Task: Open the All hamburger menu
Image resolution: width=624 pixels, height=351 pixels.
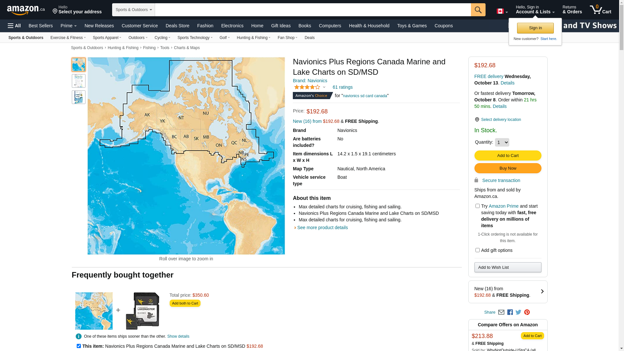Action: [14, 26]
